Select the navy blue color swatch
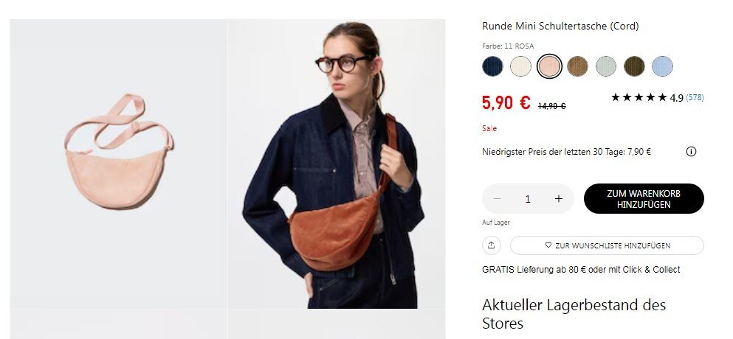 (x=492, y=66)
